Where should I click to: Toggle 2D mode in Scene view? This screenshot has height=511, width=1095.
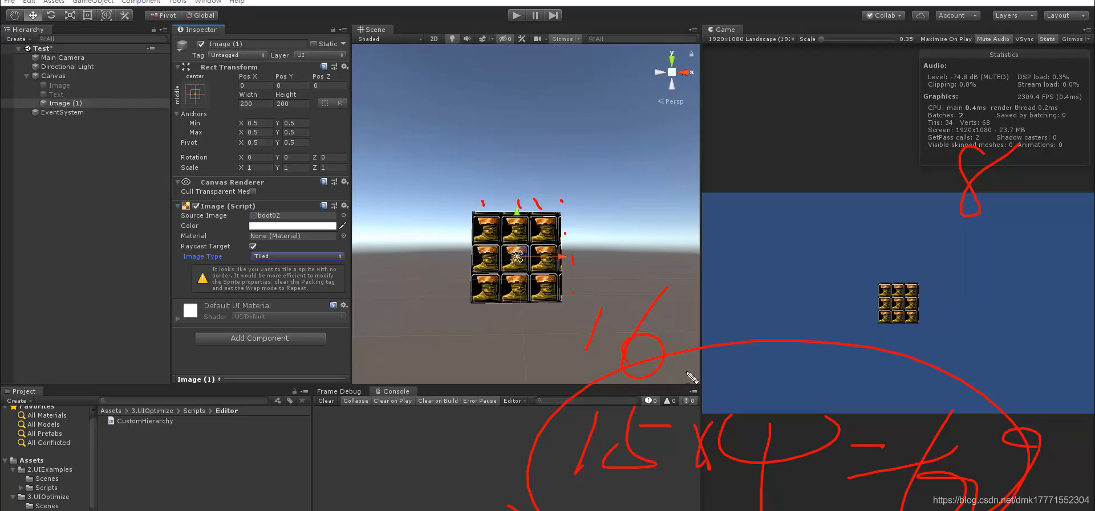coord(434,39)
